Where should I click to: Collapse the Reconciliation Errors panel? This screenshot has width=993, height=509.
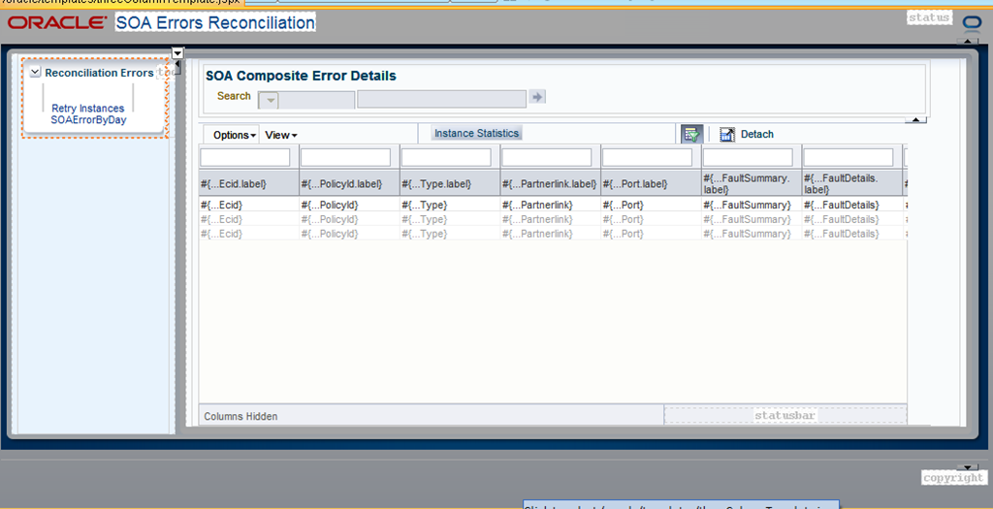(x=36, y=73)
